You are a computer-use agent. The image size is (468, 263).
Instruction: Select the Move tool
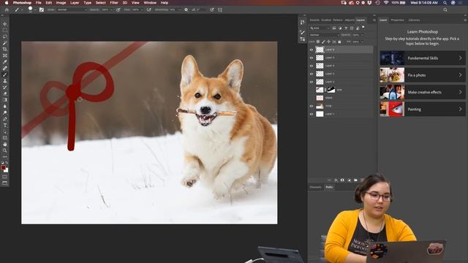pos(5,24)
